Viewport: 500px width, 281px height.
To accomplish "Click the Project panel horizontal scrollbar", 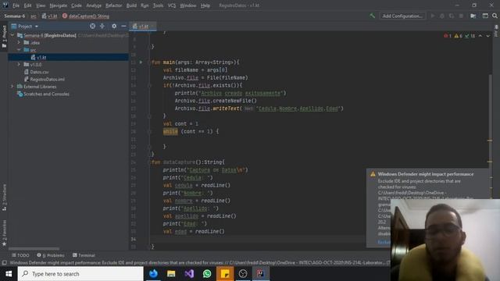I will [34, 249].
